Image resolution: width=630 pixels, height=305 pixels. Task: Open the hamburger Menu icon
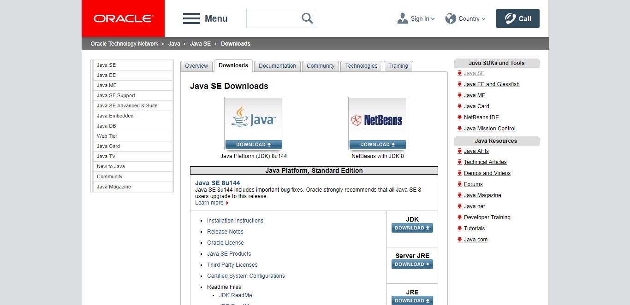pyautogui.click(x=191, y=18)
